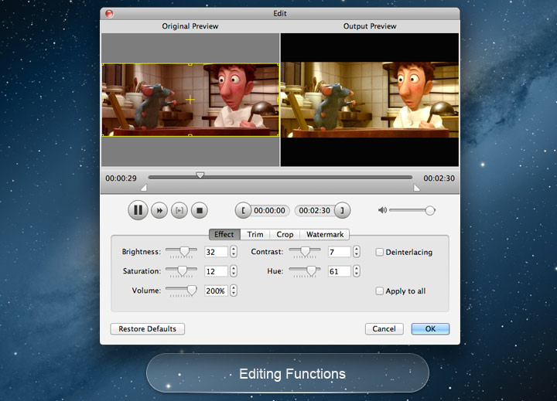Click the end time field 00:02:30
Viewport: 557px width, 401px height.
pos(314,210)
